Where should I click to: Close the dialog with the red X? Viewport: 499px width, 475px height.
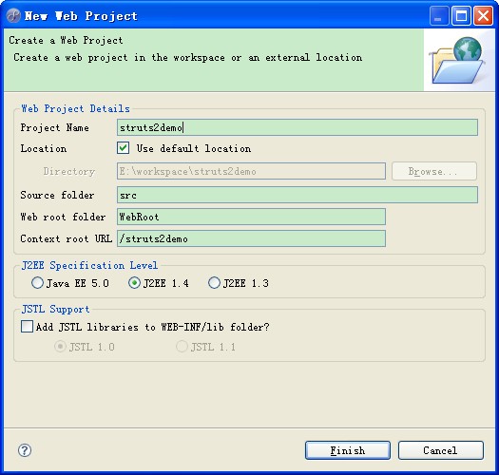pos(483,15)
